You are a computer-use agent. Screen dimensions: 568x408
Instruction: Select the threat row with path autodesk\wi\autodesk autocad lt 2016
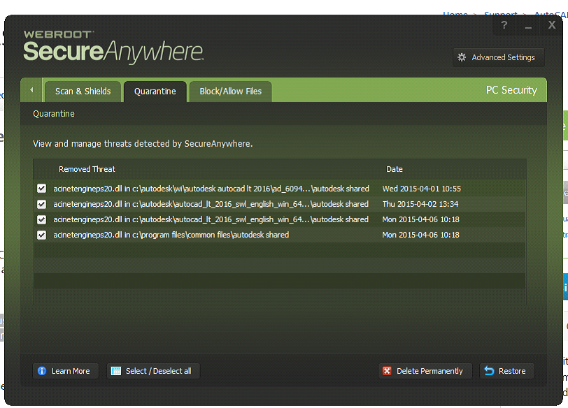click(279, 189)
